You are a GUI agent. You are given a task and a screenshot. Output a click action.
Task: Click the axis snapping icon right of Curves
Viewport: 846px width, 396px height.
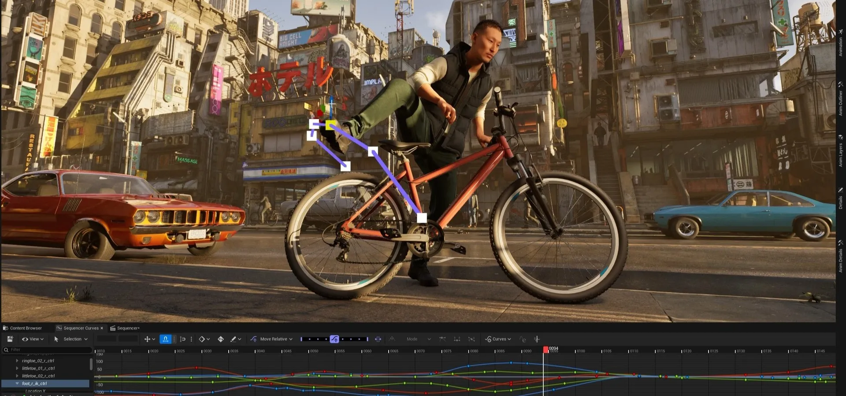pos(536,339)
